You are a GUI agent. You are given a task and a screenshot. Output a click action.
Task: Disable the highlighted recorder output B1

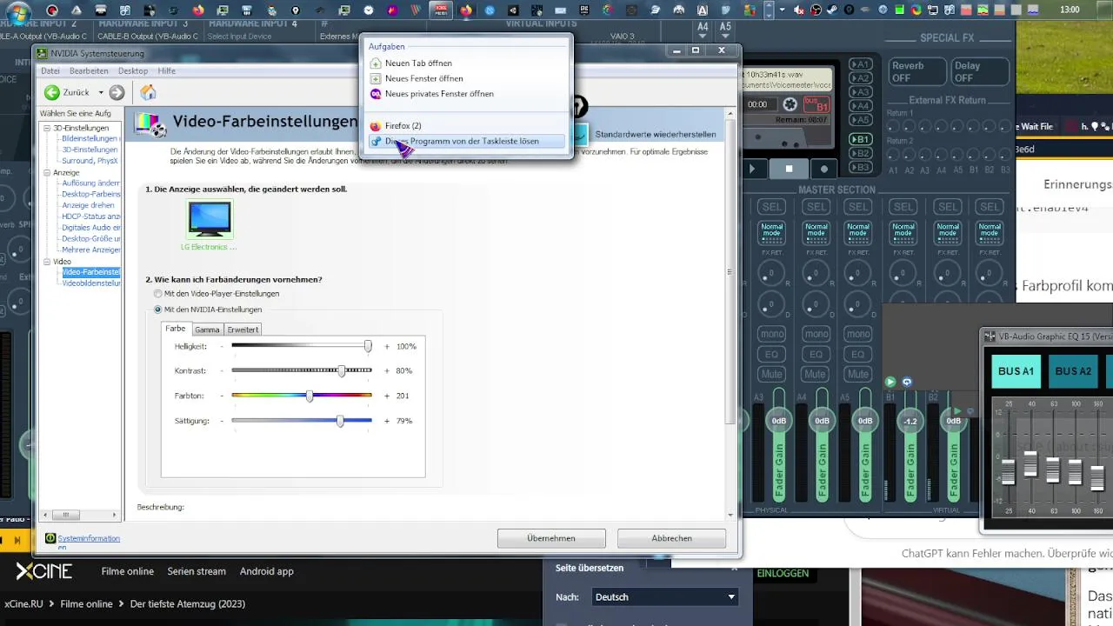click(x=860, y=139)
